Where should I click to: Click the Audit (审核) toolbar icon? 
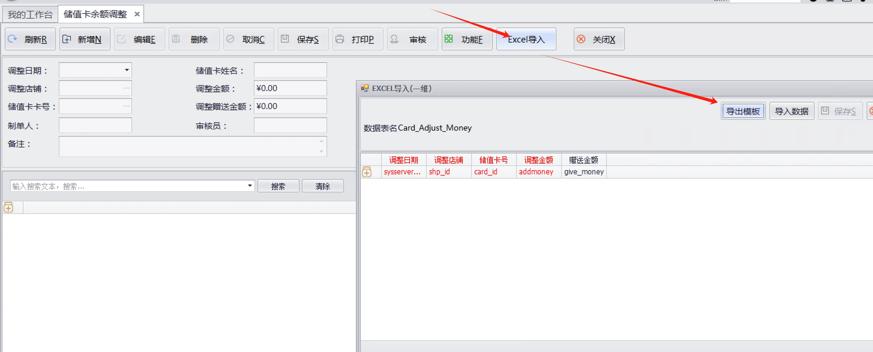[x=394, y=39]
